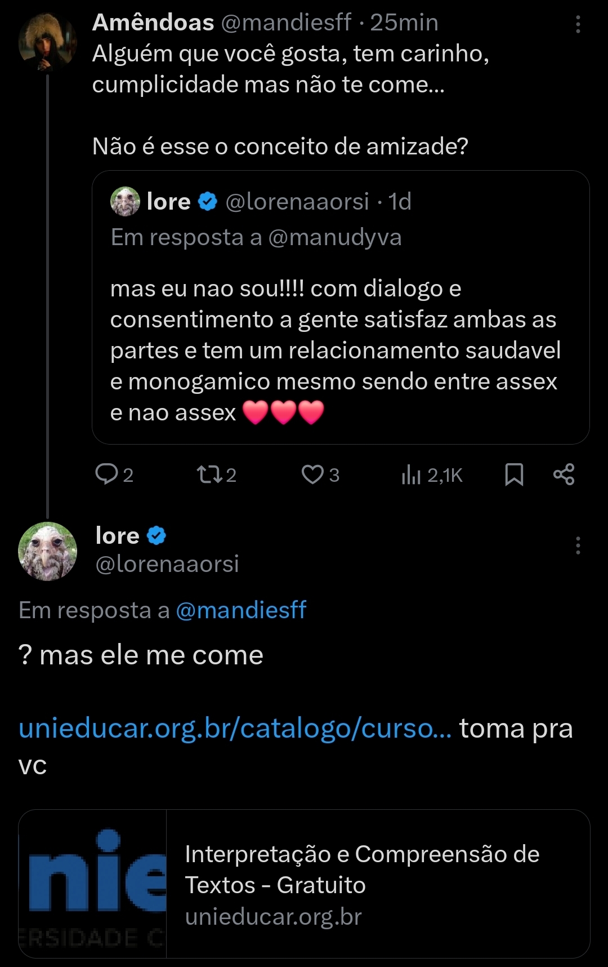Open more options for Amêndoas tweet
Image resolution: width=608 pixels, height=967 pixels.
point(578,24)
